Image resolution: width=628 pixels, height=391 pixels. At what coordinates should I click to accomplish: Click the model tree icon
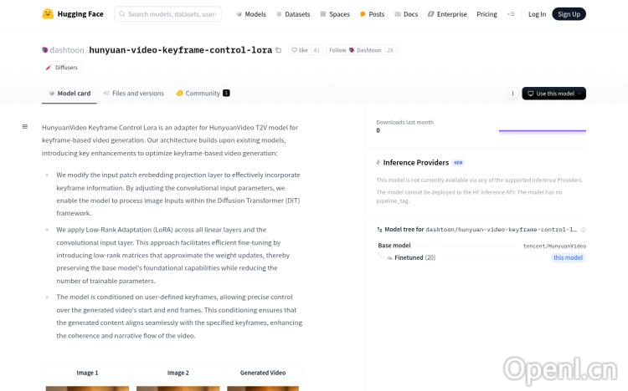pyautogui.click(x=379, y=230)
